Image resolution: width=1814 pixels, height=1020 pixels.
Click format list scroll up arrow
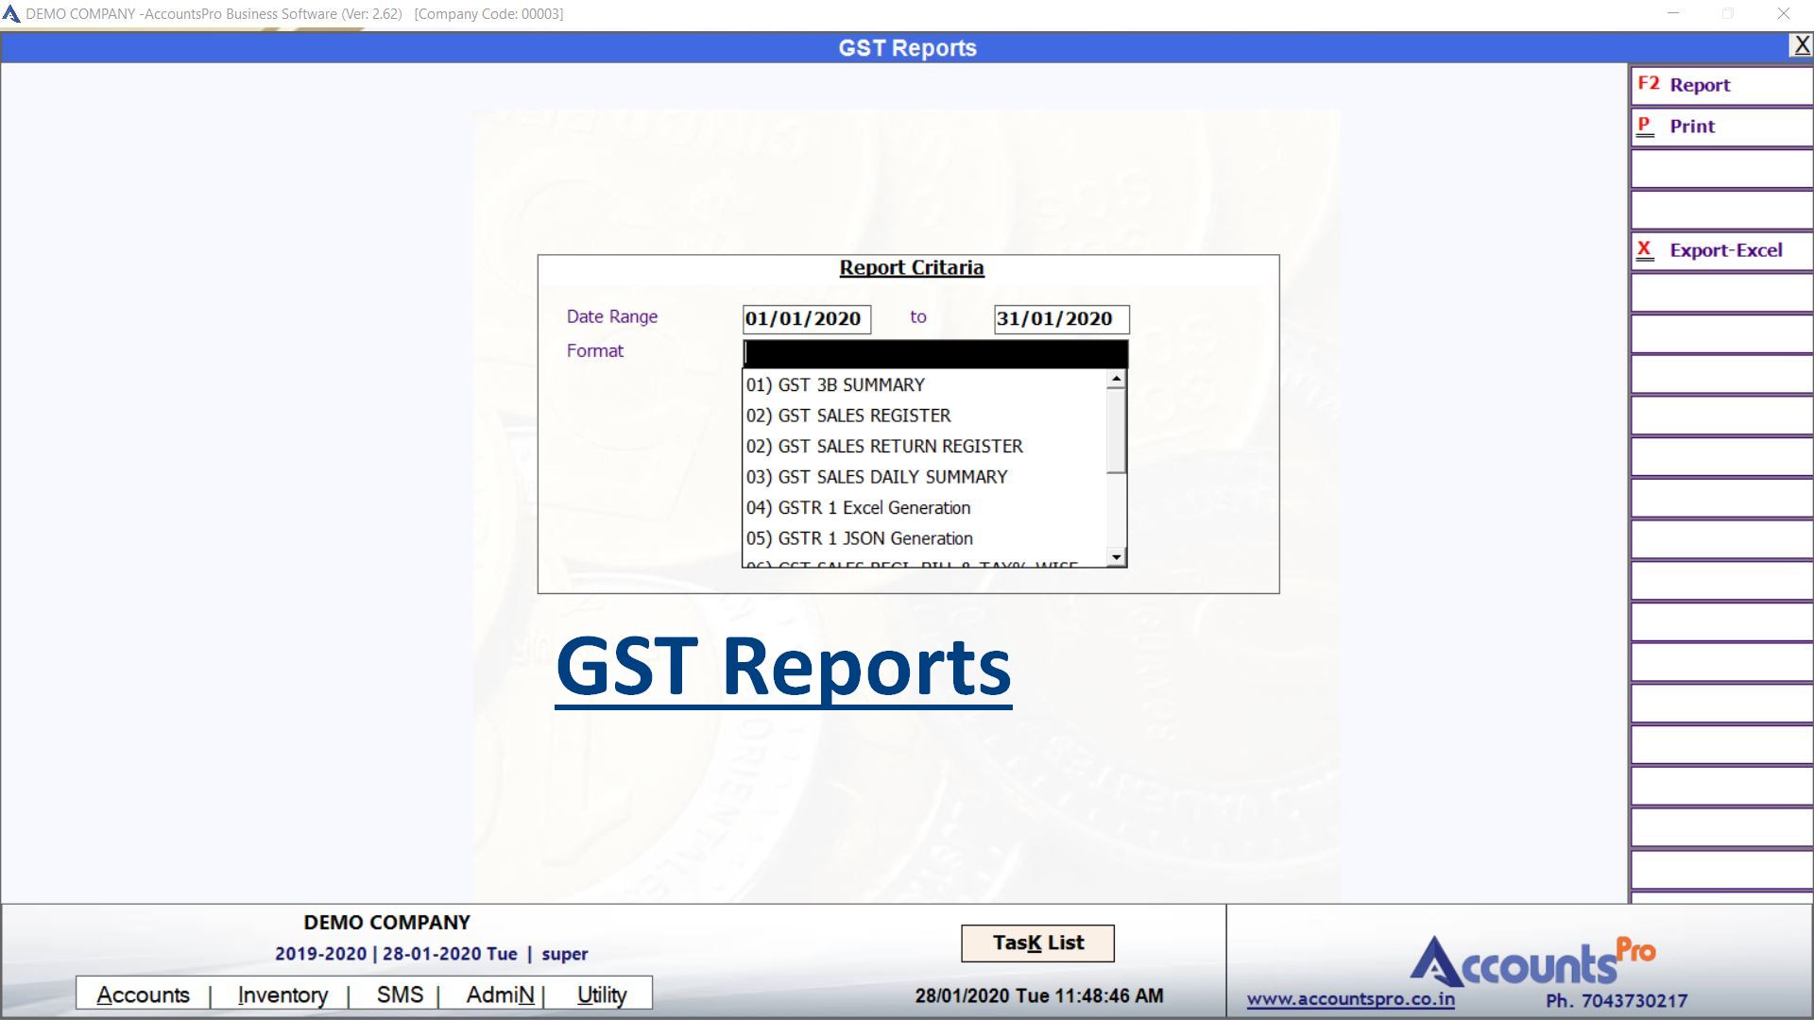1117,379
